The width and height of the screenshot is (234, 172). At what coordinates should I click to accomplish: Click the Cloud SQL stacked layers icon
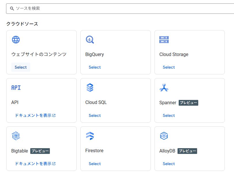[90, 88]
